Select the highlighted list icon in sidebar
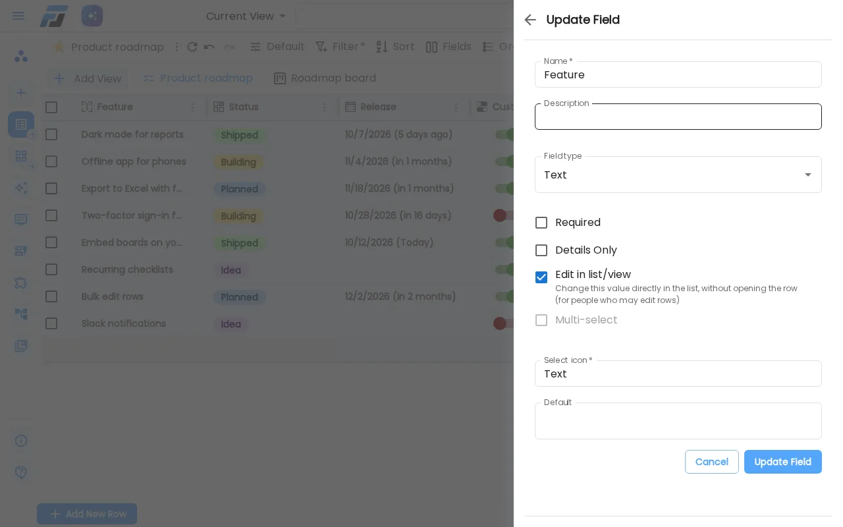 [21, 125]
